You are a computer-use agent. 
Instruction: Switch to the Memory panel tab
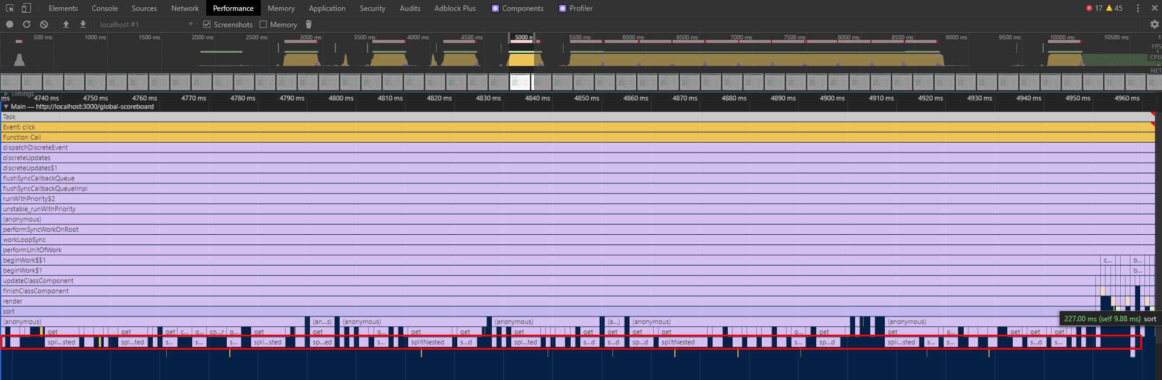click(281, 8)
